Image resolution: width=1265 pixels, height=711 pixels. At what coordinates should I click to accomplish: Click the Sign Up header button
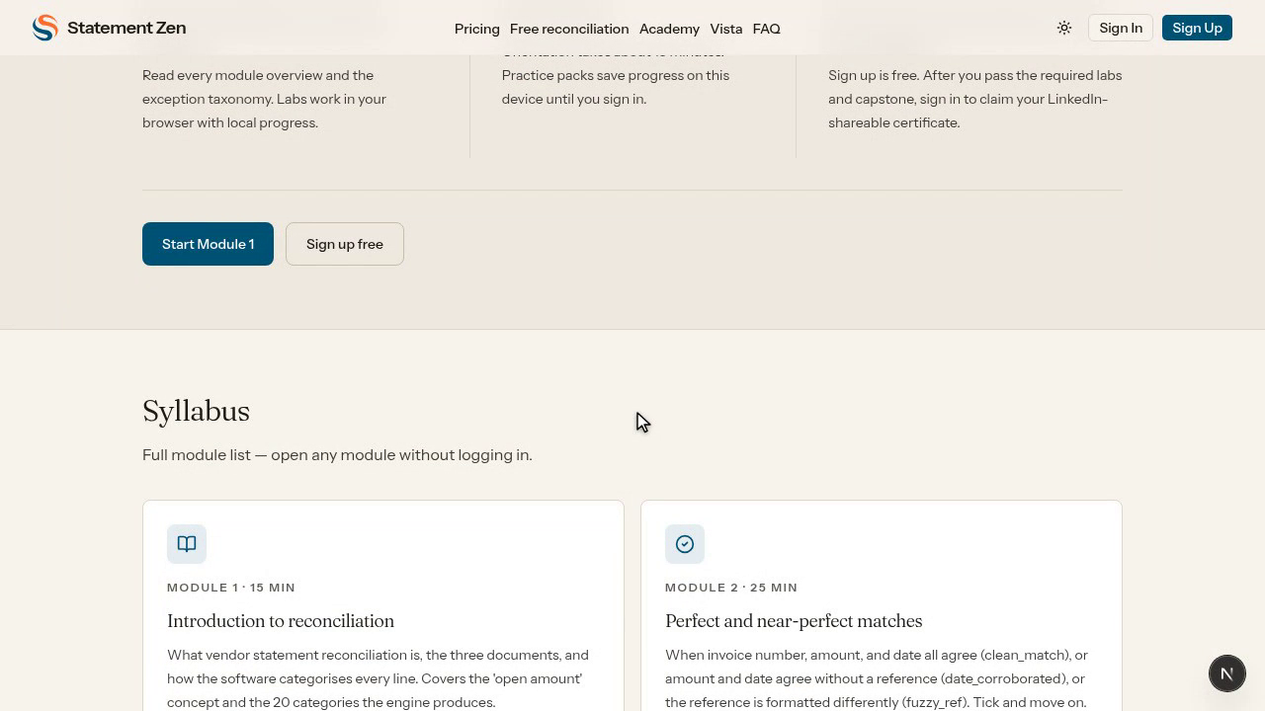1197,28
